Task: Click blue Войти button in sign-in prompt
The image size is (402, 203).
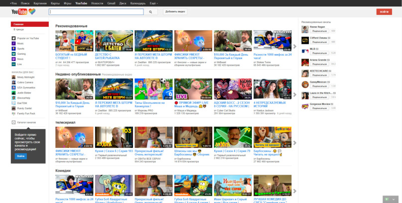Action: [21, 156]
